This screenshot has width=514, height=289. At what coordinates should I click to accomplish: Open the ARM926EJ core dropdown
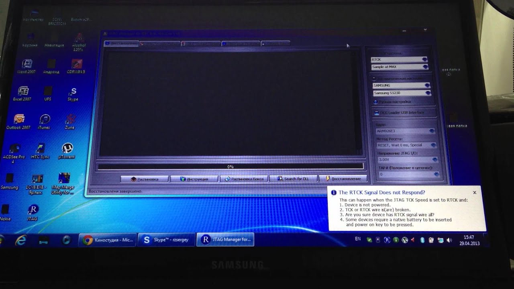coord(405,131)
